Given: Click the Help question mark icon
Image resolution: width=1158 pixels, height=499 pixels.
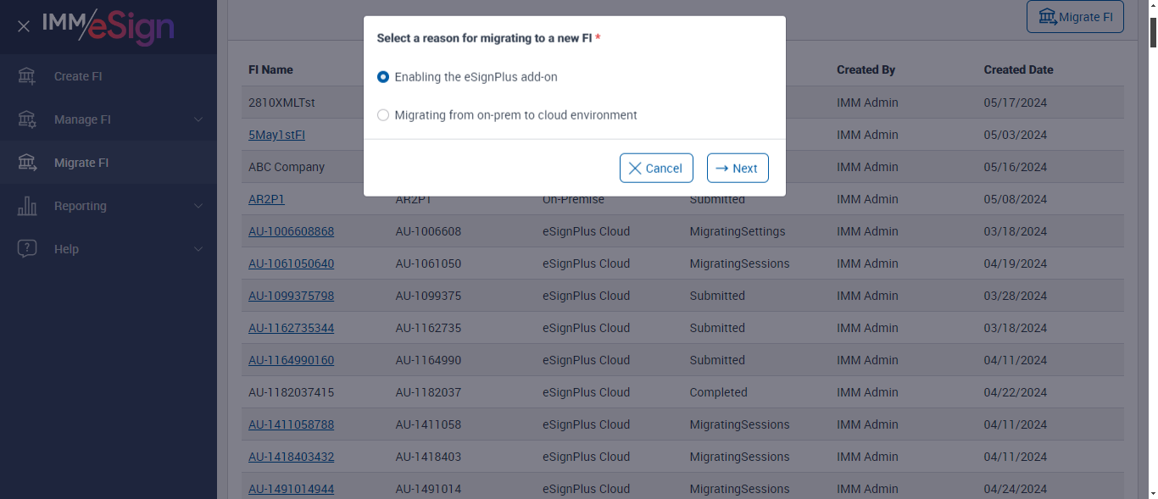Looking at the screenshot, I should click(27, 249).
